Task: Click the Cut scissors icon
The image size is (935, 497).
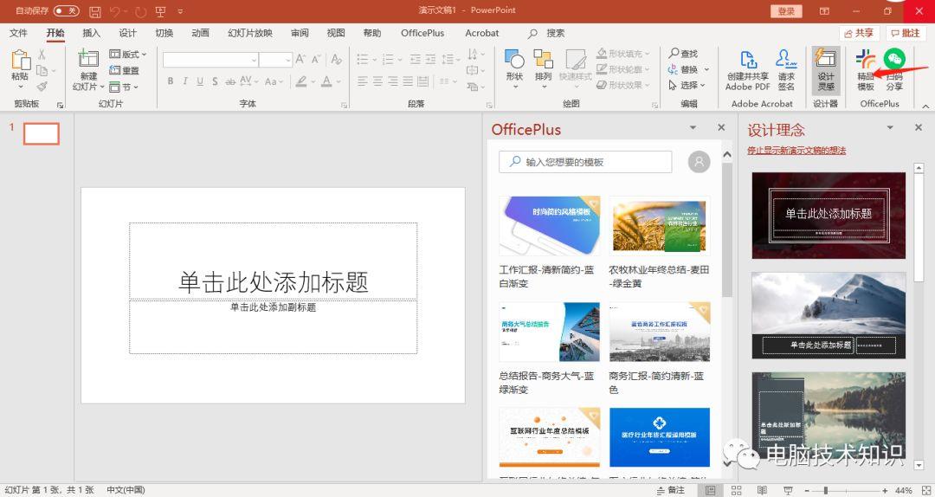Action: coord(42,55)
